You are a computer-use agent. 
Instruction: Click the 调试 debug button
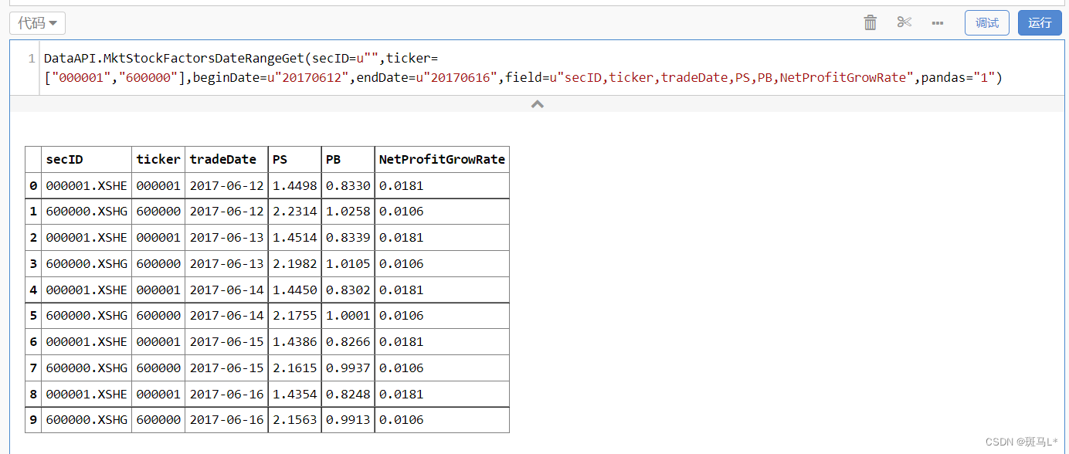click(987, 22)
